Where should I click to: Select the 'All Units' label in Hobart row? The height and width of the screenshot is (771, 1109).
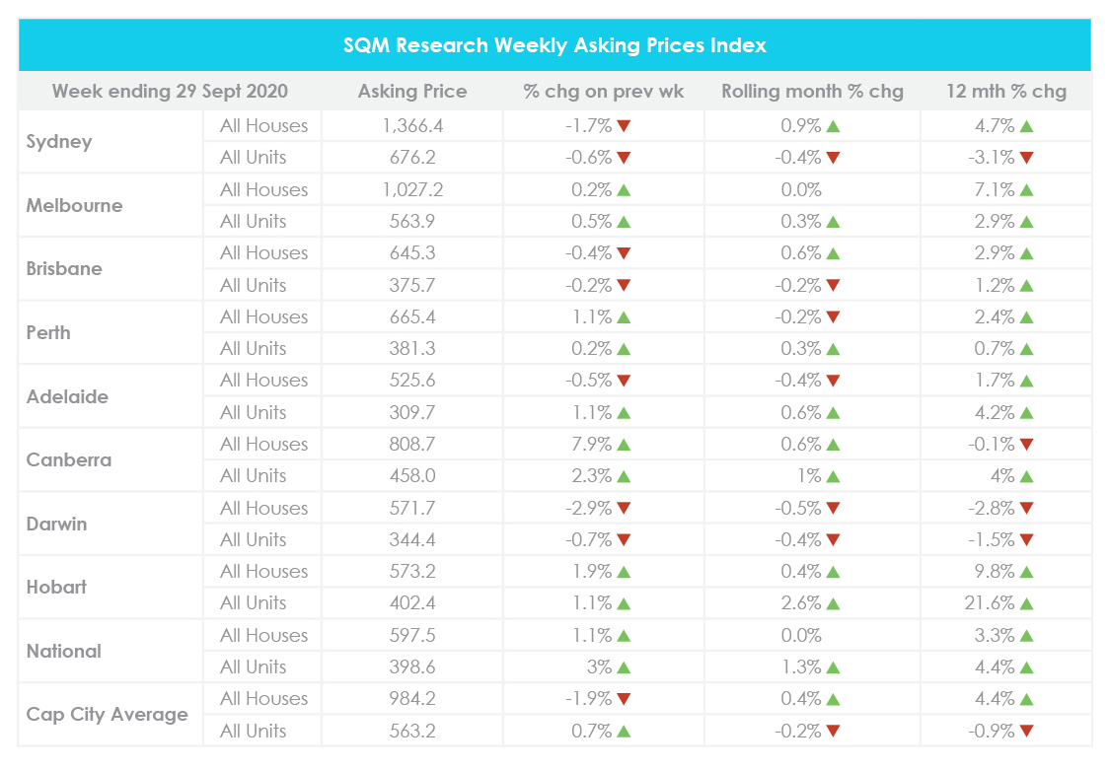coord(254,603)
